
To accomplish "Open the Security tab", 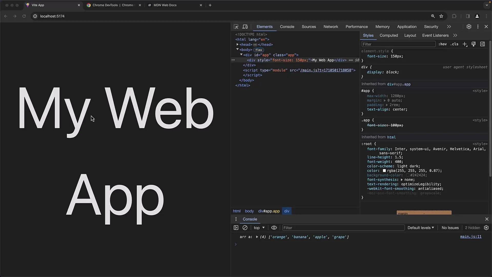I will pos(431,27).
